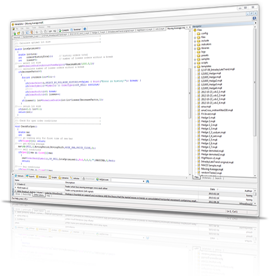This screenshot has width=270, height=276.
Task: Click the 121002_Hedge.mq4 file icon
Action: (198, 74)
